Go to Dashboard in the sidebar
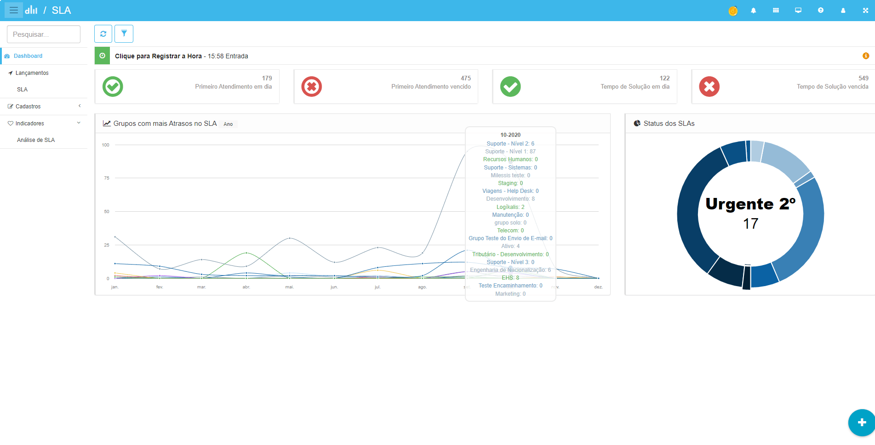 [28, 56]
